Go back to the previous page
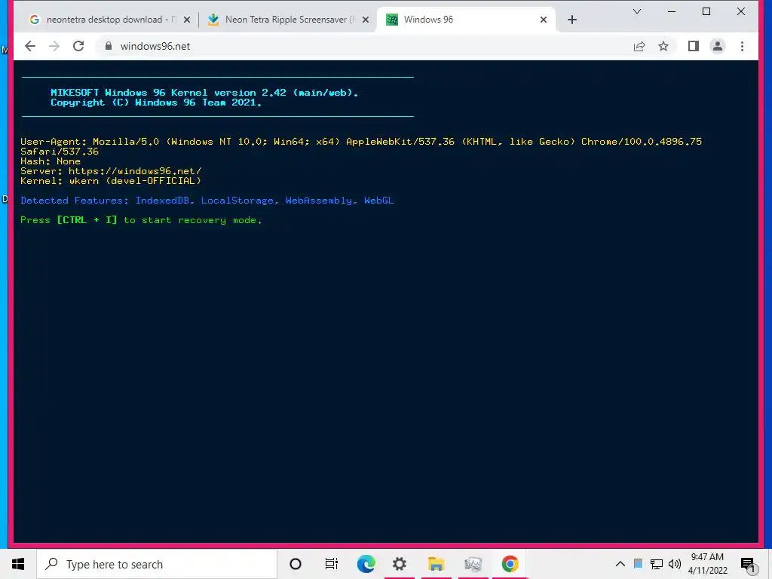The width and height of the screenshot is (772, 579). click(x=30, y=46)
